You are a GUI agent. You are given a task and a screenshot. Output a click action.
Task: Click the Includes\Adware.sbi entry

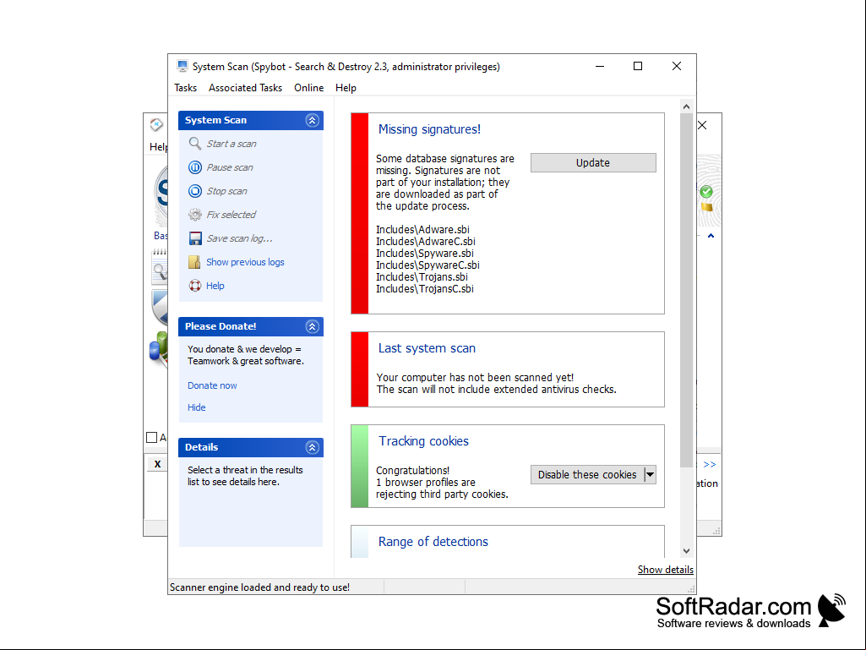point(422,230)
